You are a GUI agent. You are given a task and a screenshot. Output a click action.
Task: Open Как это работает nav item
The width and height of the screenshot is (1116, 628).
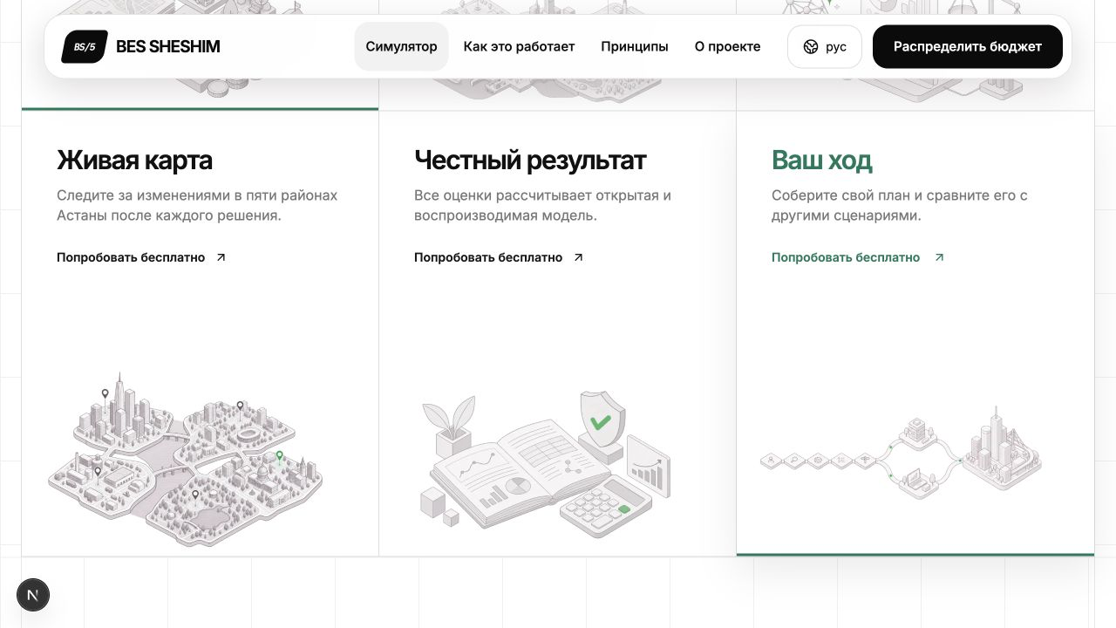pos(519,47)
